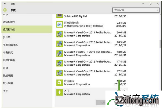Click the System settings gear icon

pyautogui.click(x=5, y=10)
